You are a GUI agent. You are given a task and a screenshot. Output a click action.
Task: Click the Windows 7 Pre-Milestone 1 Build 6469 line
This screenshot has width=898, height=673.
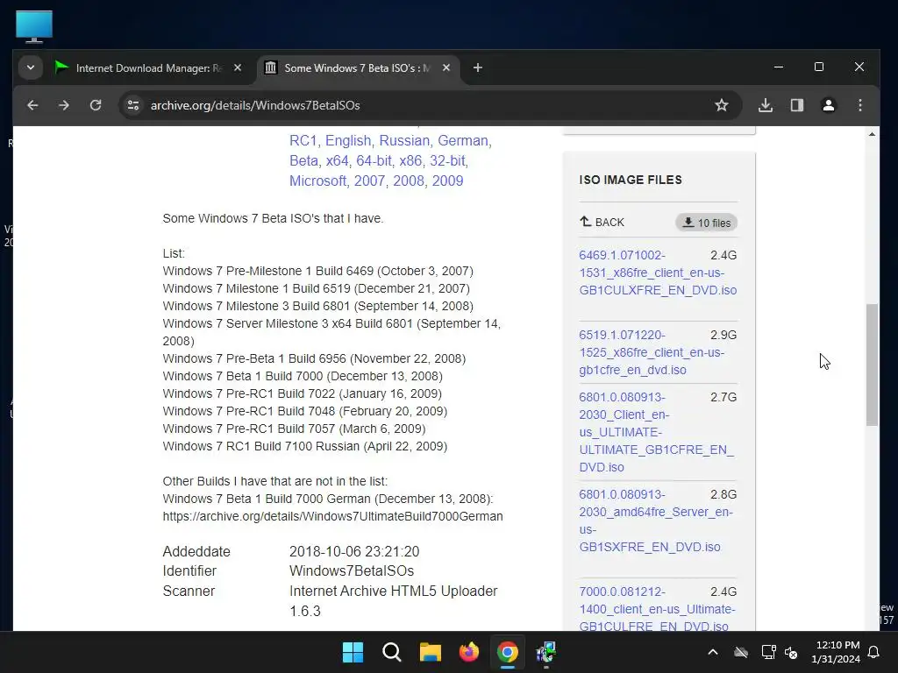[x=317, y=271]
